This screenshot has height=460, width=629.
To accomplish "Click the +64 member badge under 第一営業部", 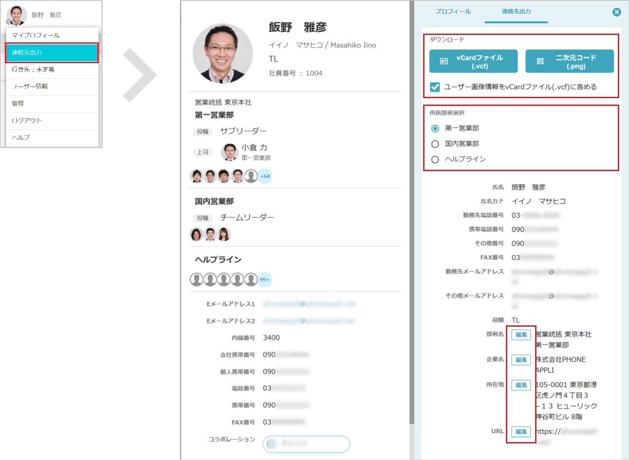I will [x=266, y=176].
